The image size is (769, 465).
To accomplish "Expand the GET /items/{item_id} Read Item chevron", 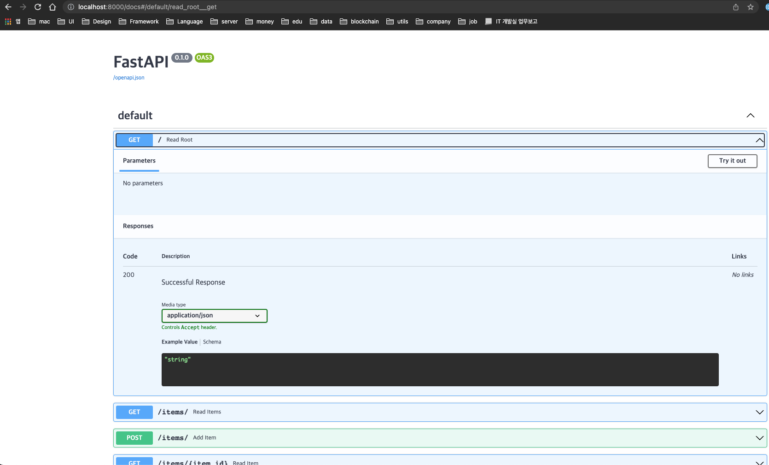I will (759, 462).
